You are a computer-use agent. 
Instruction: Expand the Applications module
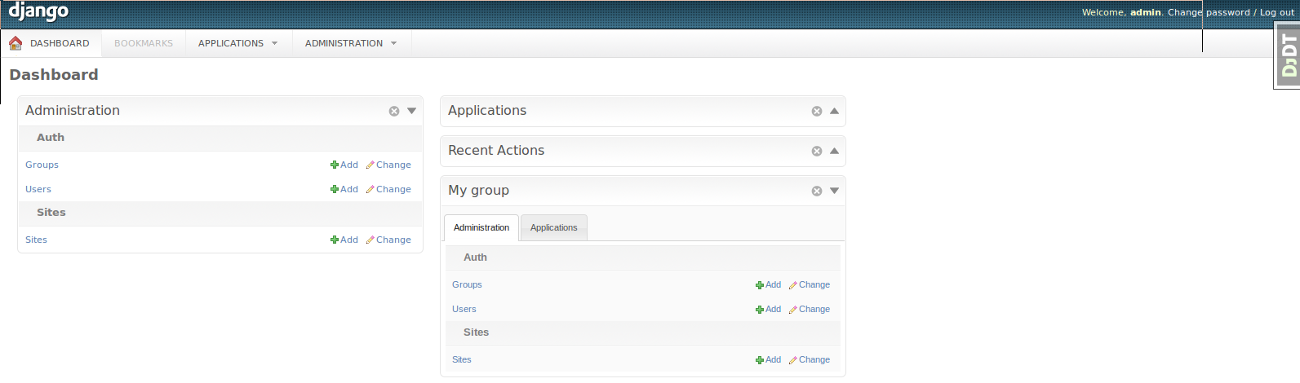click(x=835, y=111)
